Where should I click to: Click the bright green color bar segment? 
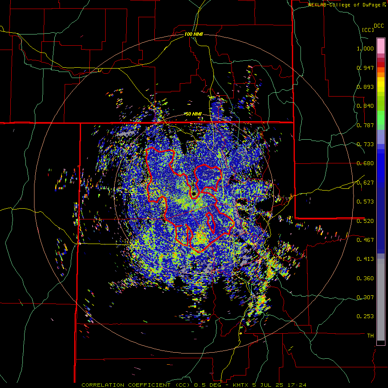(x=381, y=118)
